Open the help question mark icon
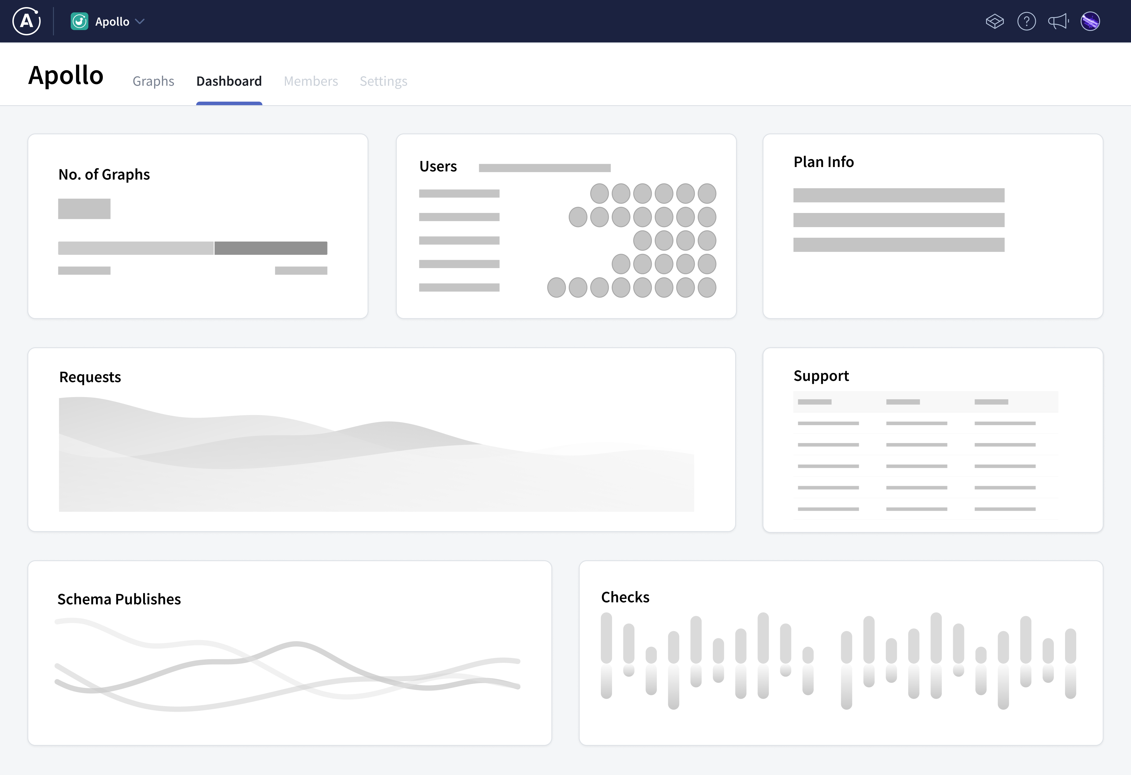 pos(1027,21)
